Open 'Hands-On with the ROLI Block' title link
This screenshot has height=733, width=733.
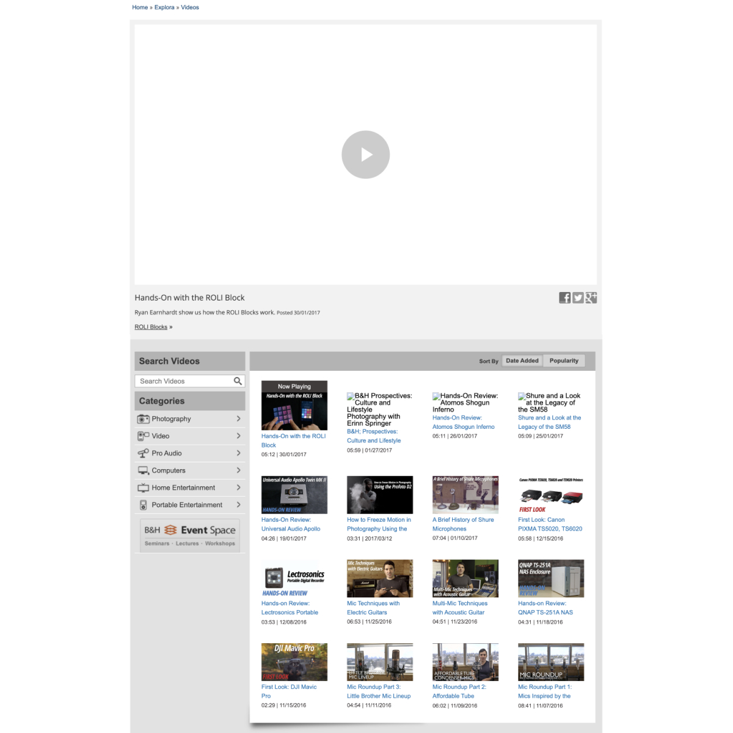(294, 440)
